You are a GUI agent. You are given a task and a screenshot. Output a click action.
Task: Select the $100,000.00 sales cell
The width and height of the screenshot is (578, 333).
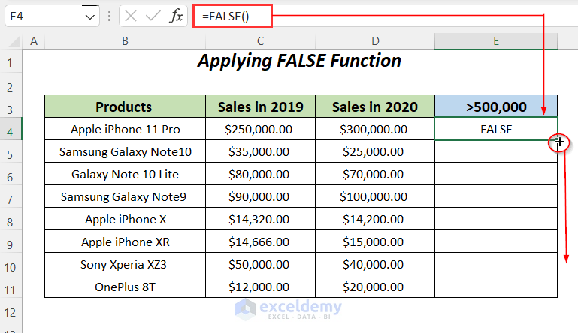(374, 196)
